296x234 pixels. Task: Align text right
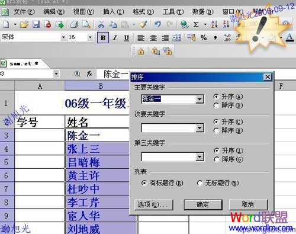165,38
